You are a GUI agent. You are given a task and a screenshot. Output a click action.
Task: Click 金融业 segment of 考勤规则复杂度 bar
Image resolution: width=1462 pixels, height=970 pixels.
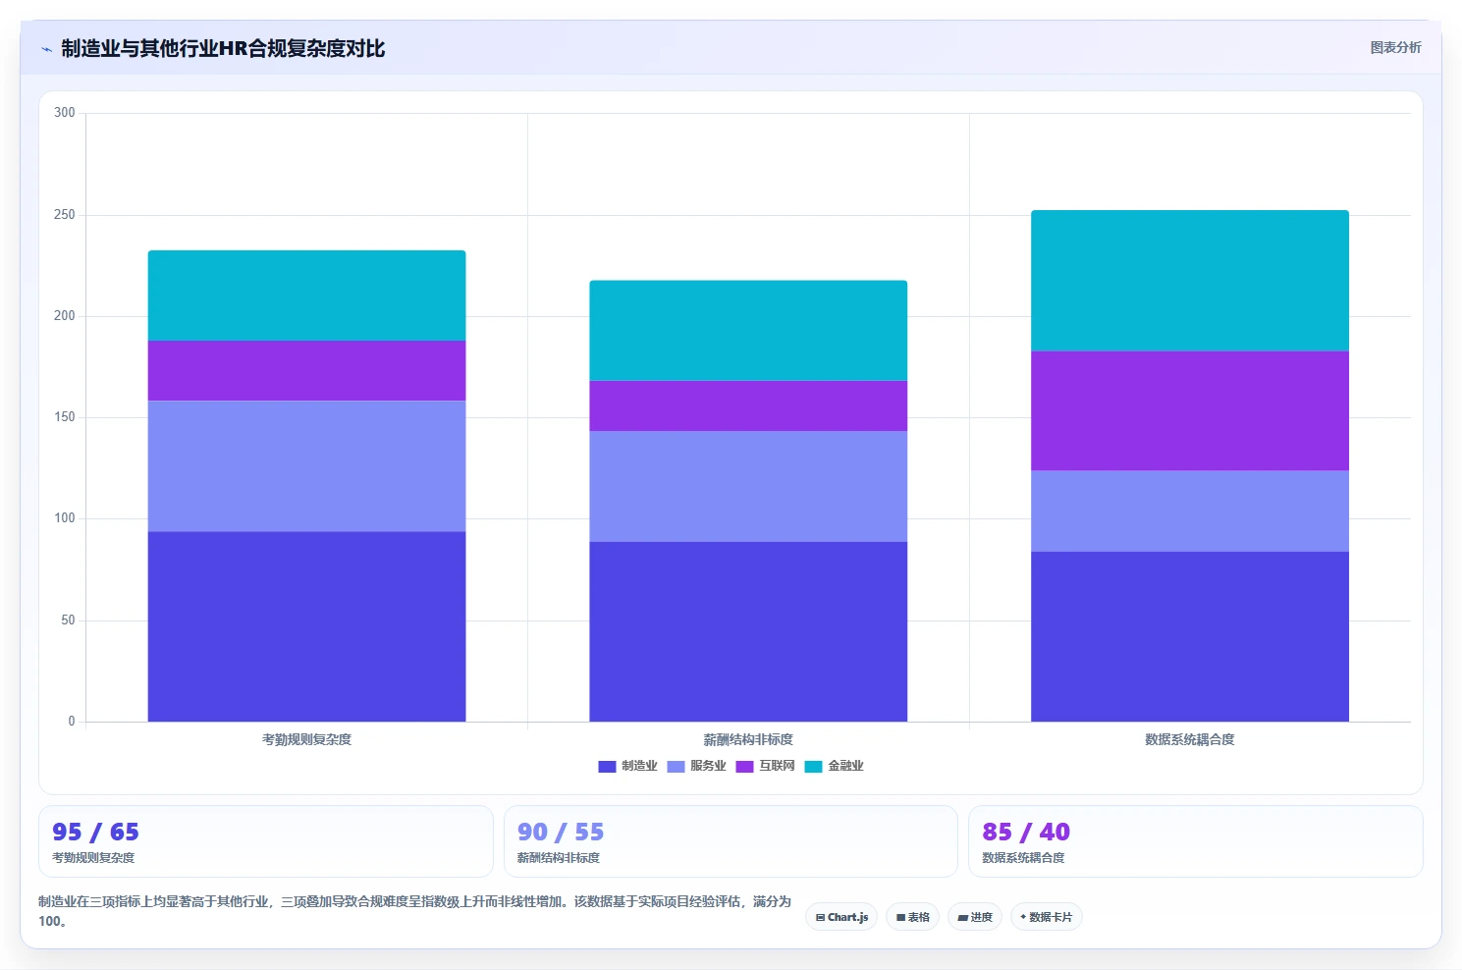pyautogui.click(x=306, y=296)
